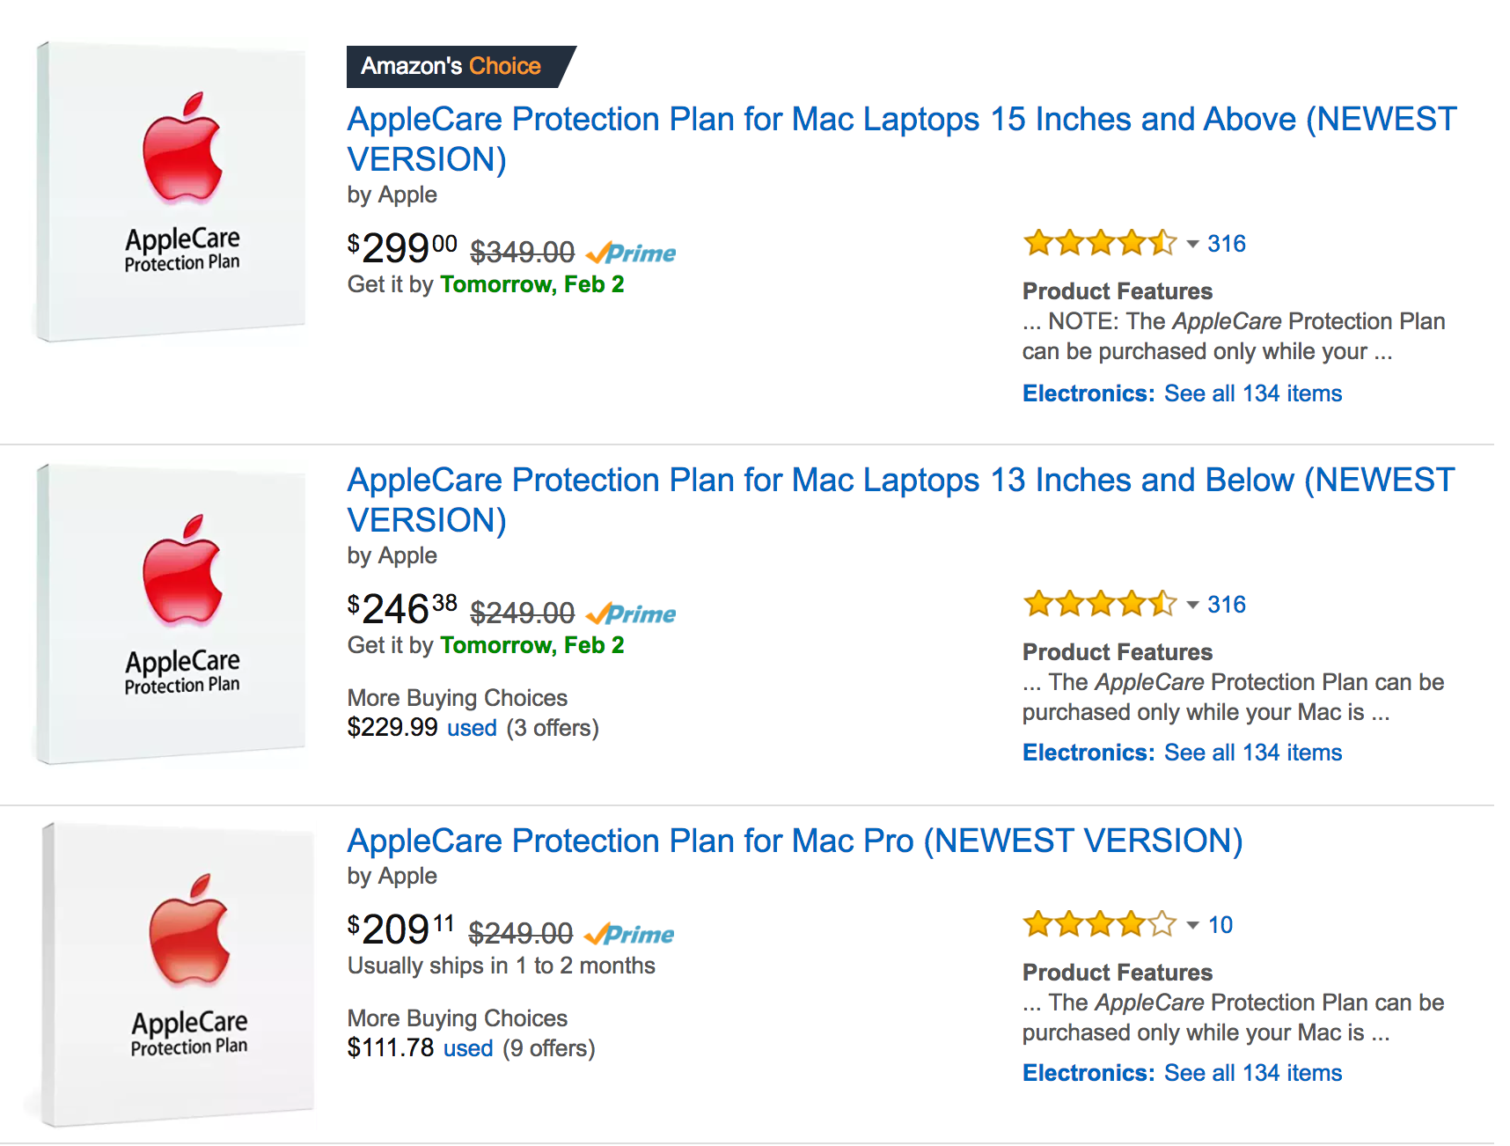This screenshot has width=1510, height=1146.
Task: Click the star rating of the 15 Inches plan
Action: (x=1099, y=243)
